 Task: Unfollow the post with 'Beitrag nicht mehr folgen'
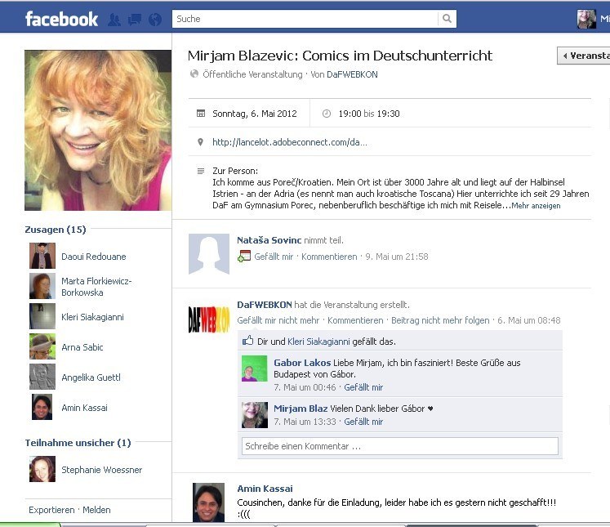click(440, 320)
